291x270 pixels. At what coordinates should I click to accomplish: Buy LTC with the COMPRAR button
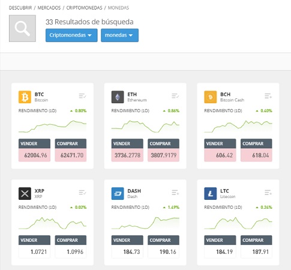tap(256, 240)
